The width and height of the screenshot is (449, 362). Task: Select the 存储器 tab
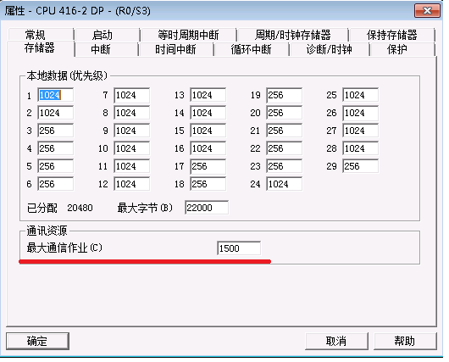[x=40, y=48]
